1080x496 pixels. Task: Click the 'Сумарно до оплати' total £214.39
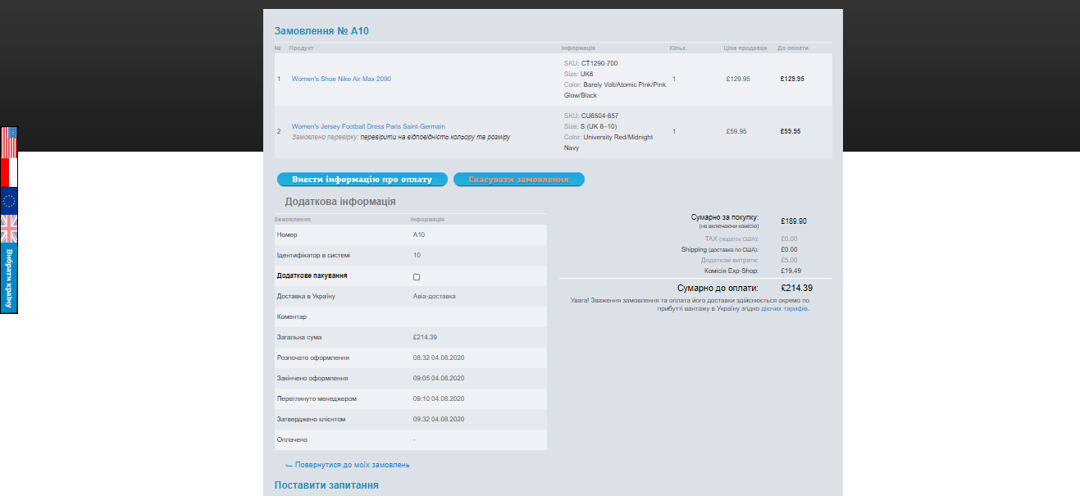pyautogui.click(x=796, y=288)
